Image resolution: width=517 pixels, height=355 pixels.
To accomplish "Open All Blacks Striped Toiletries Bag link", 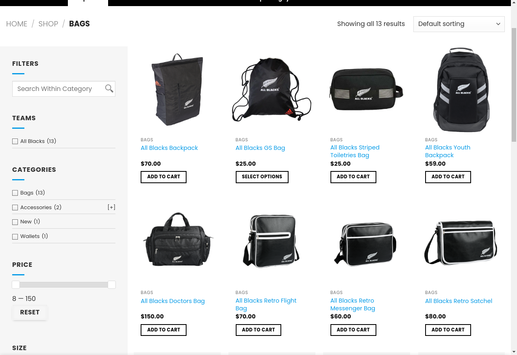I will [x=355, y=151].
